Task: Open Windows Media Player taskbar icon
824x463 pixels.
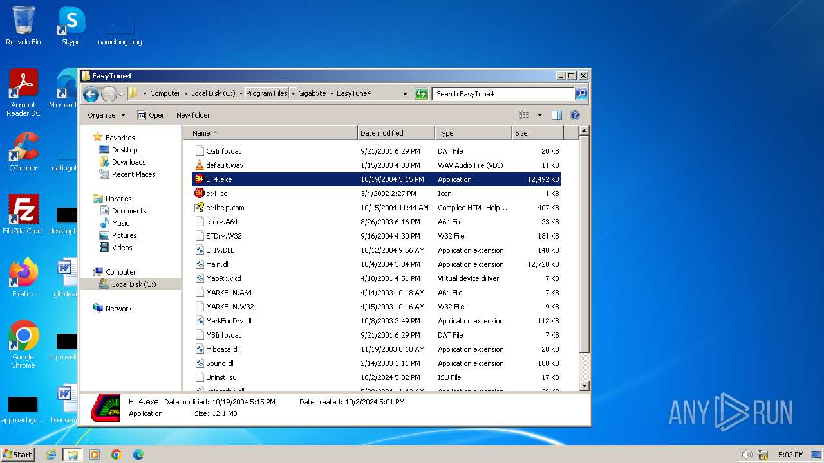Action: tap(95, 455)
